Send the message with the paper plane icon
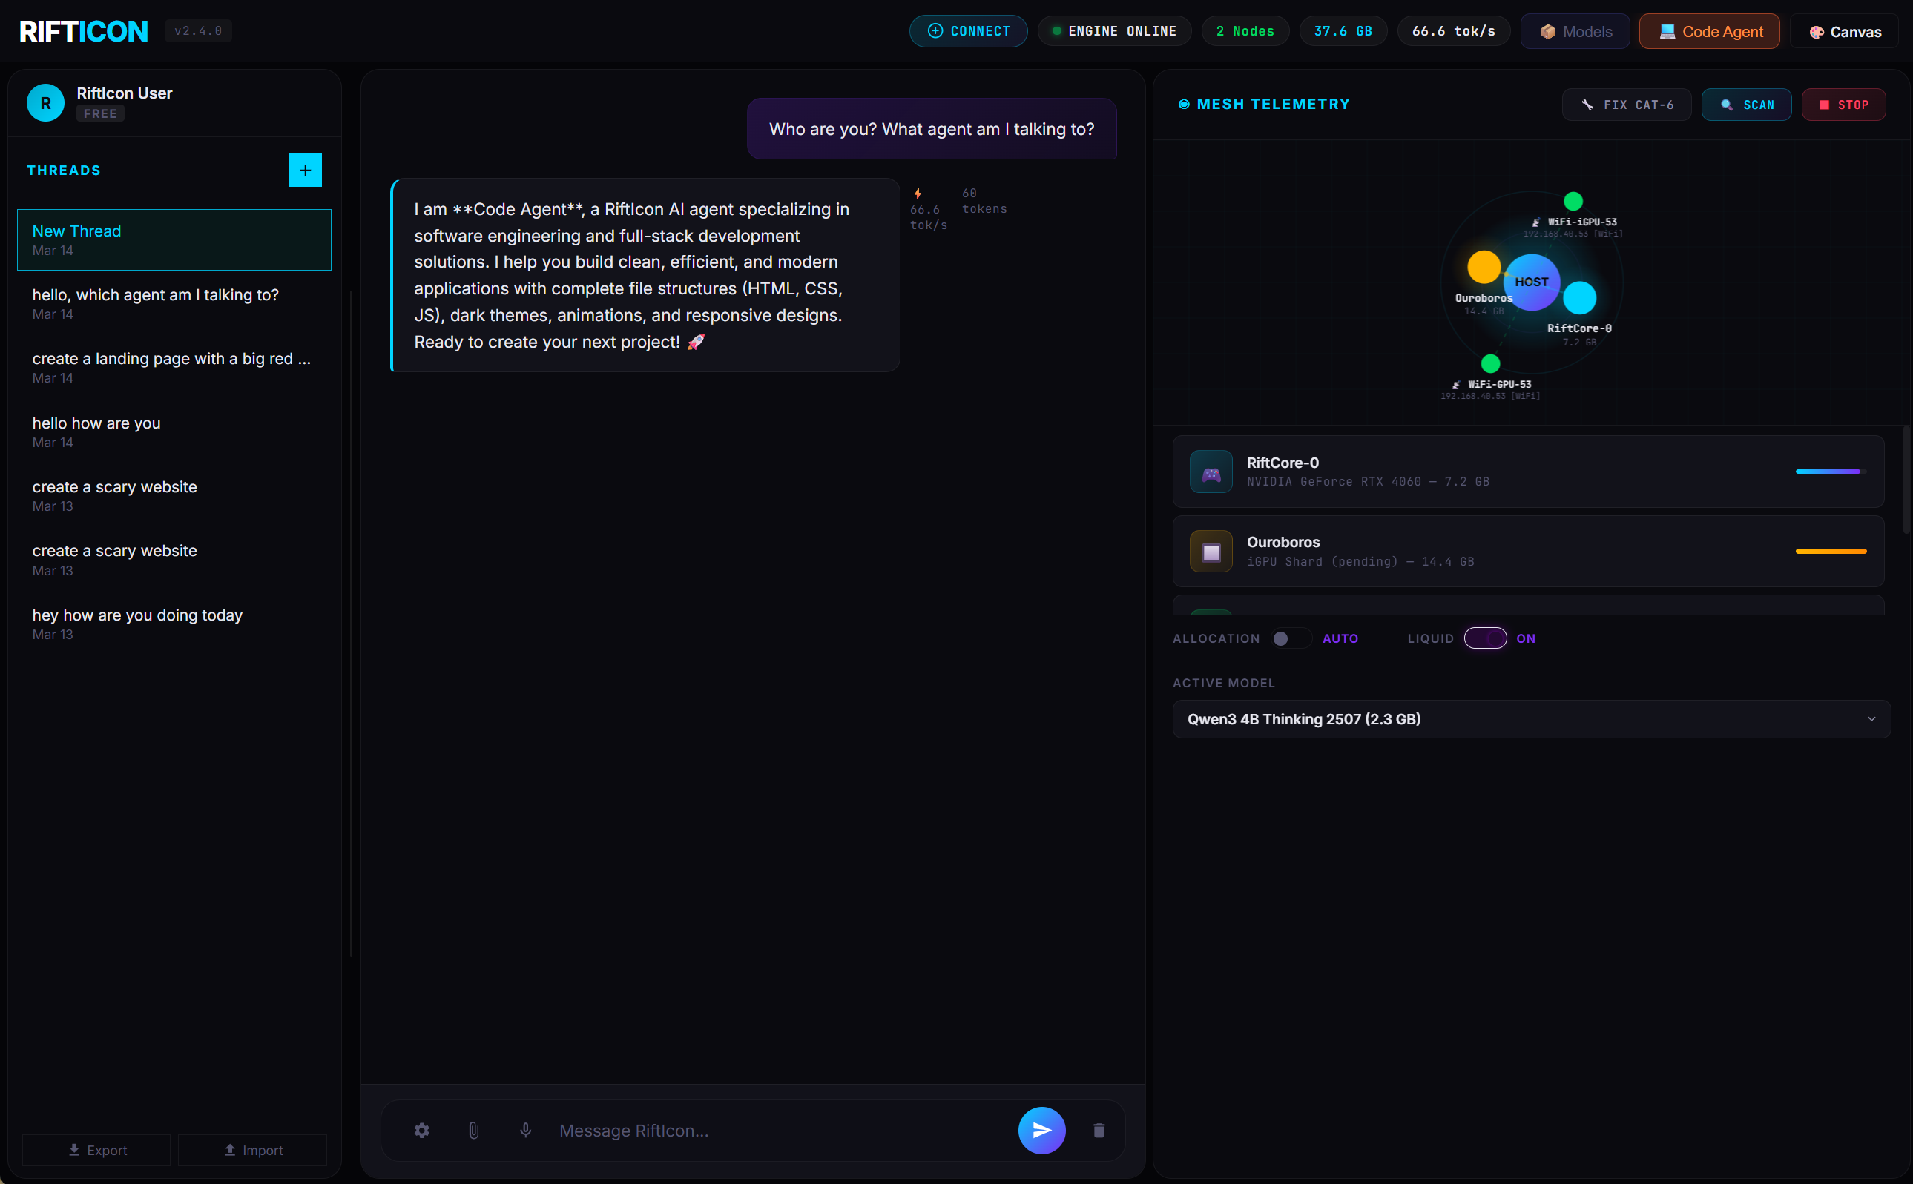 click(1041, 1130)
